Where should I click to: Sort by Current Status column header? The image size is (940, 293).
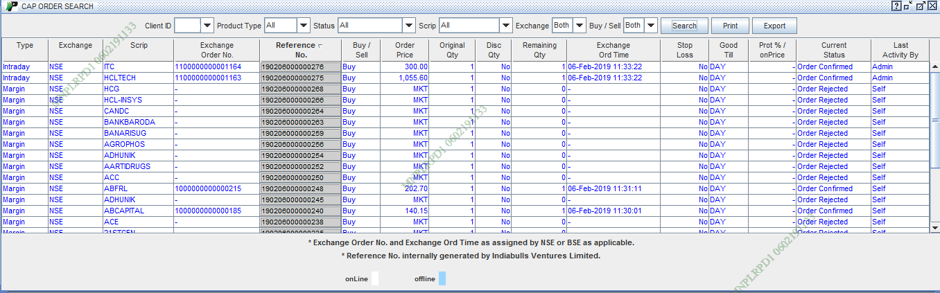[x=834, y=50]
